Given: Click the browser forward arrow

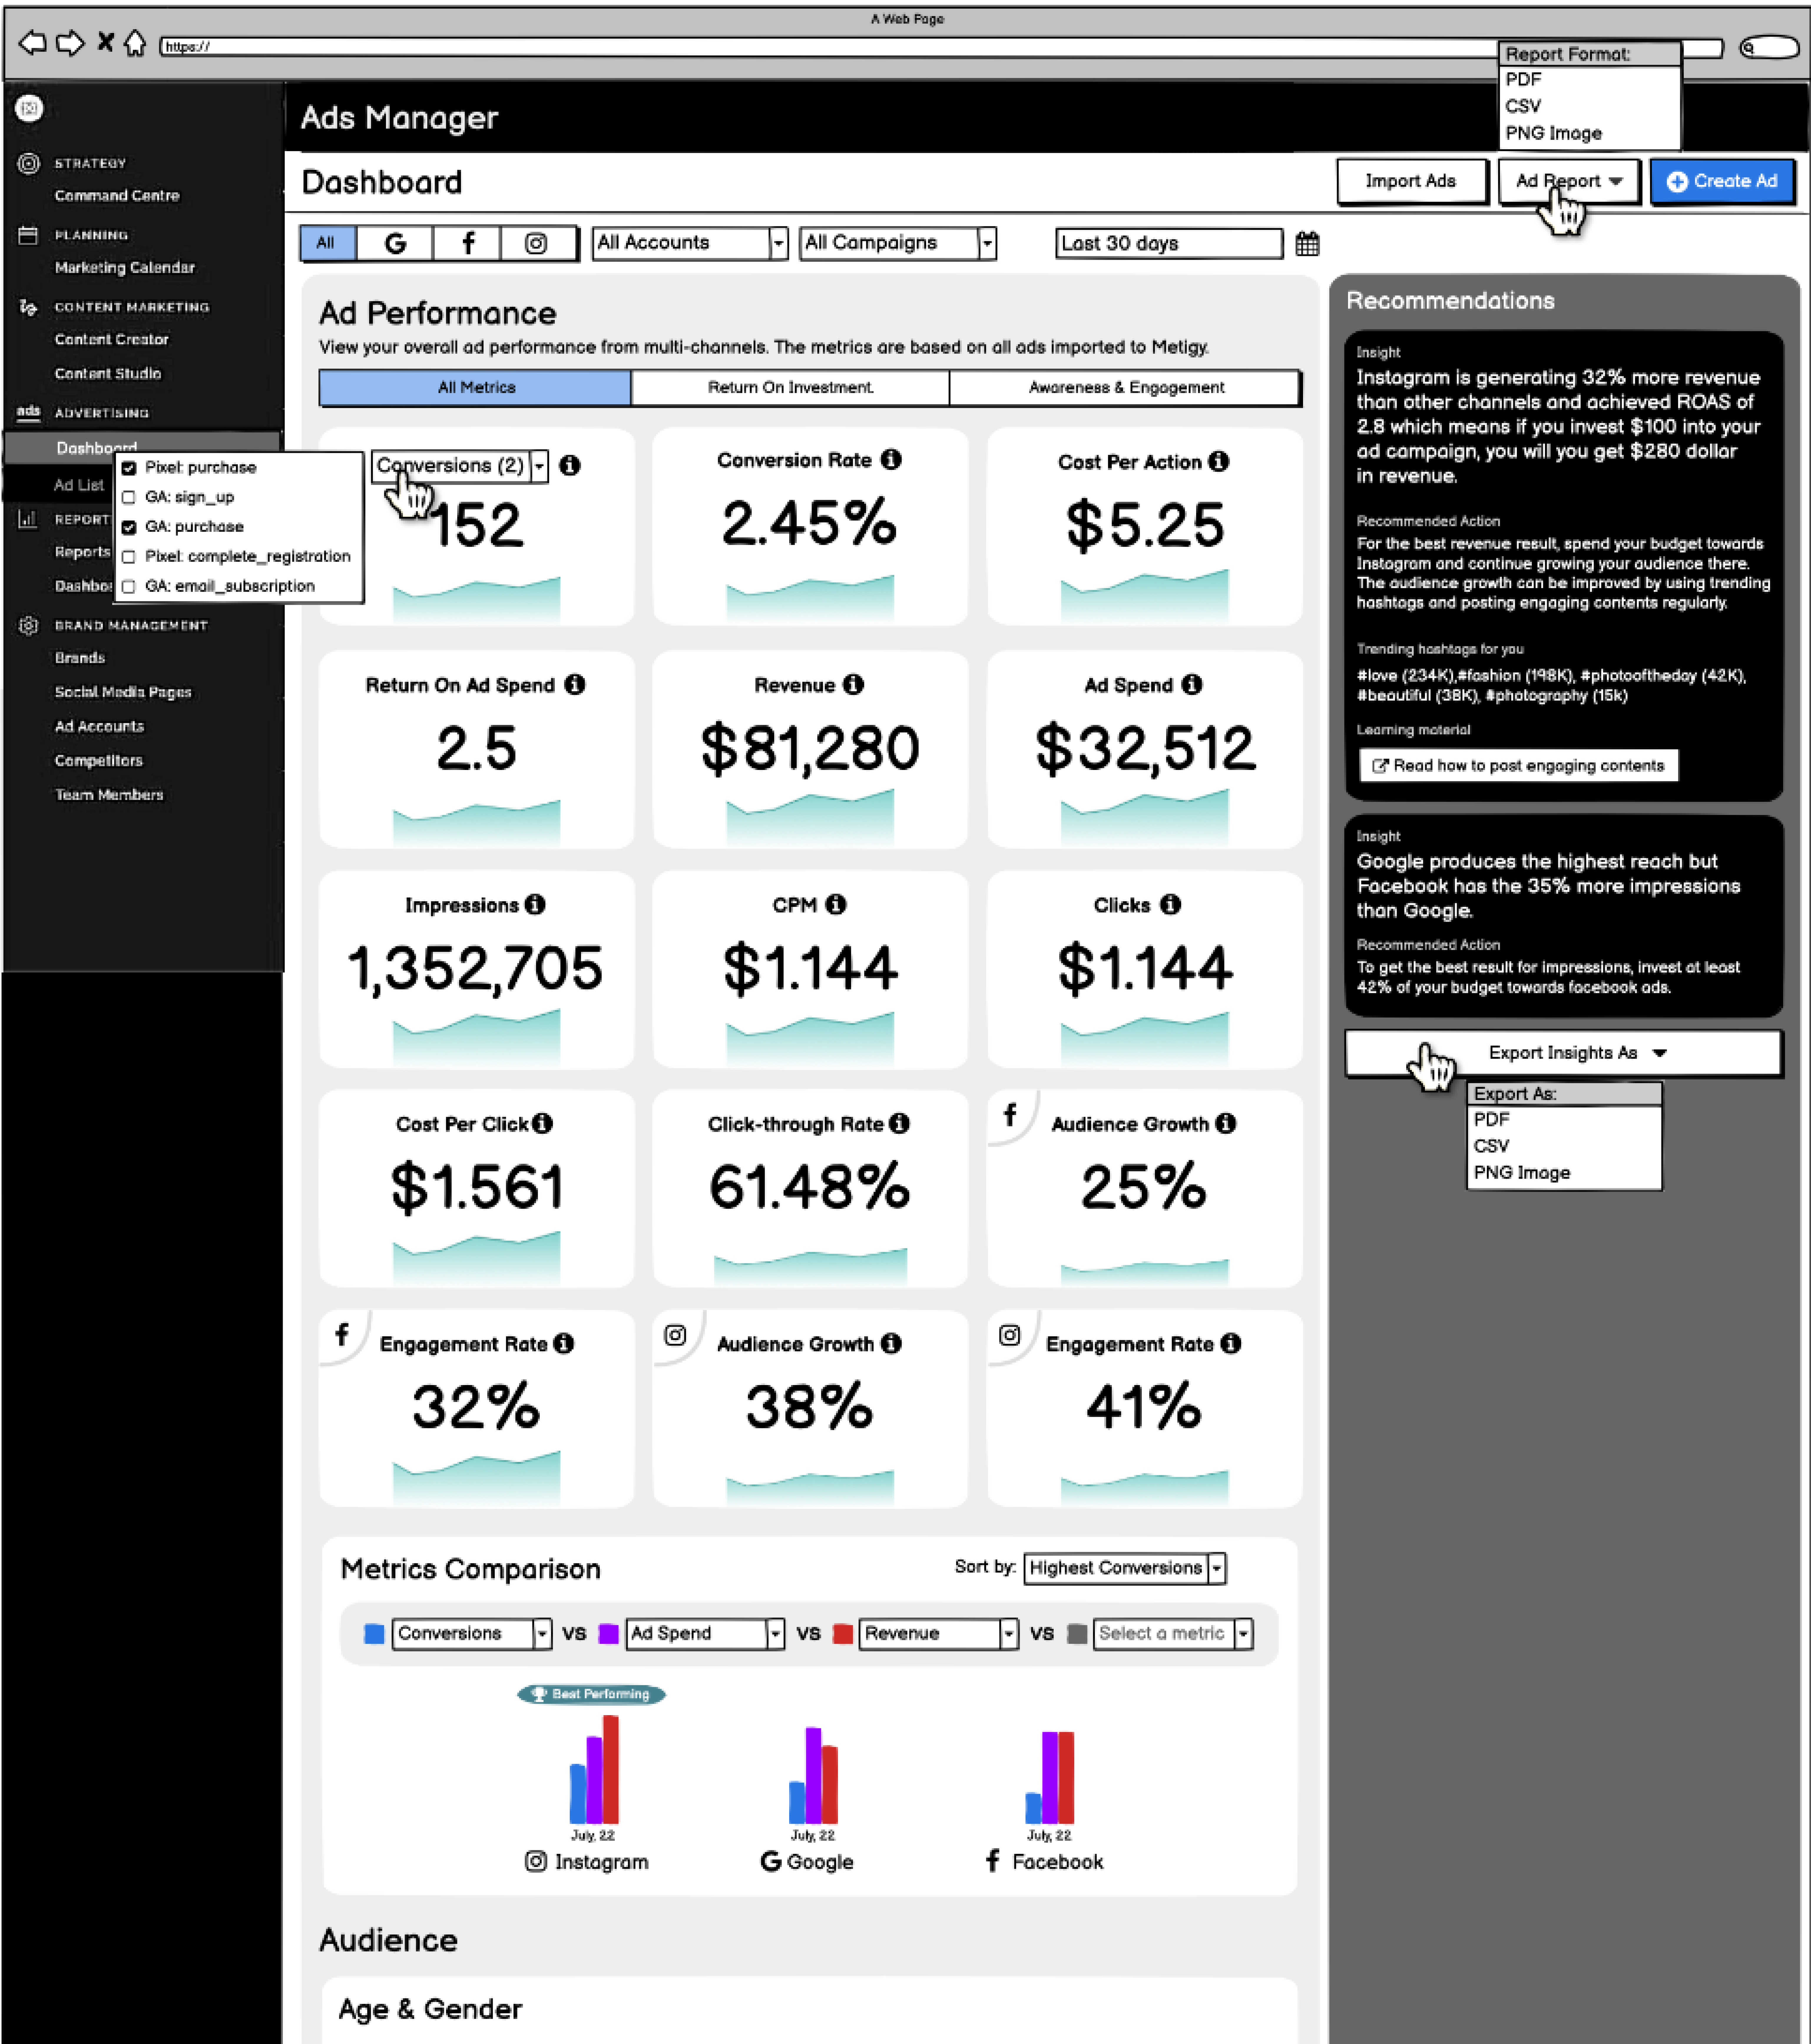Looking at the screenshot, I should pyautogui.click(x=70, y=43).
